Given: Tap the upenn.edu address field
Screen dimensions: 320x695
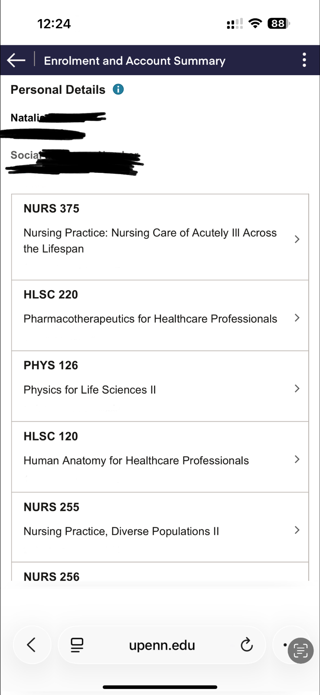Looking at the screenshot, I should (x=162, y=645).
